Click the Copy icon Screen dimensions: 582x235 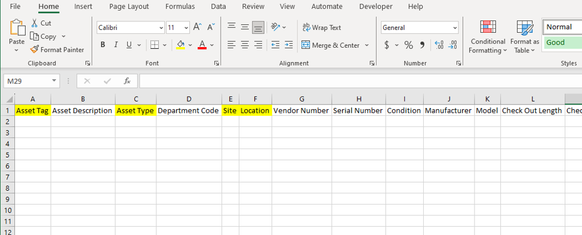35,36
